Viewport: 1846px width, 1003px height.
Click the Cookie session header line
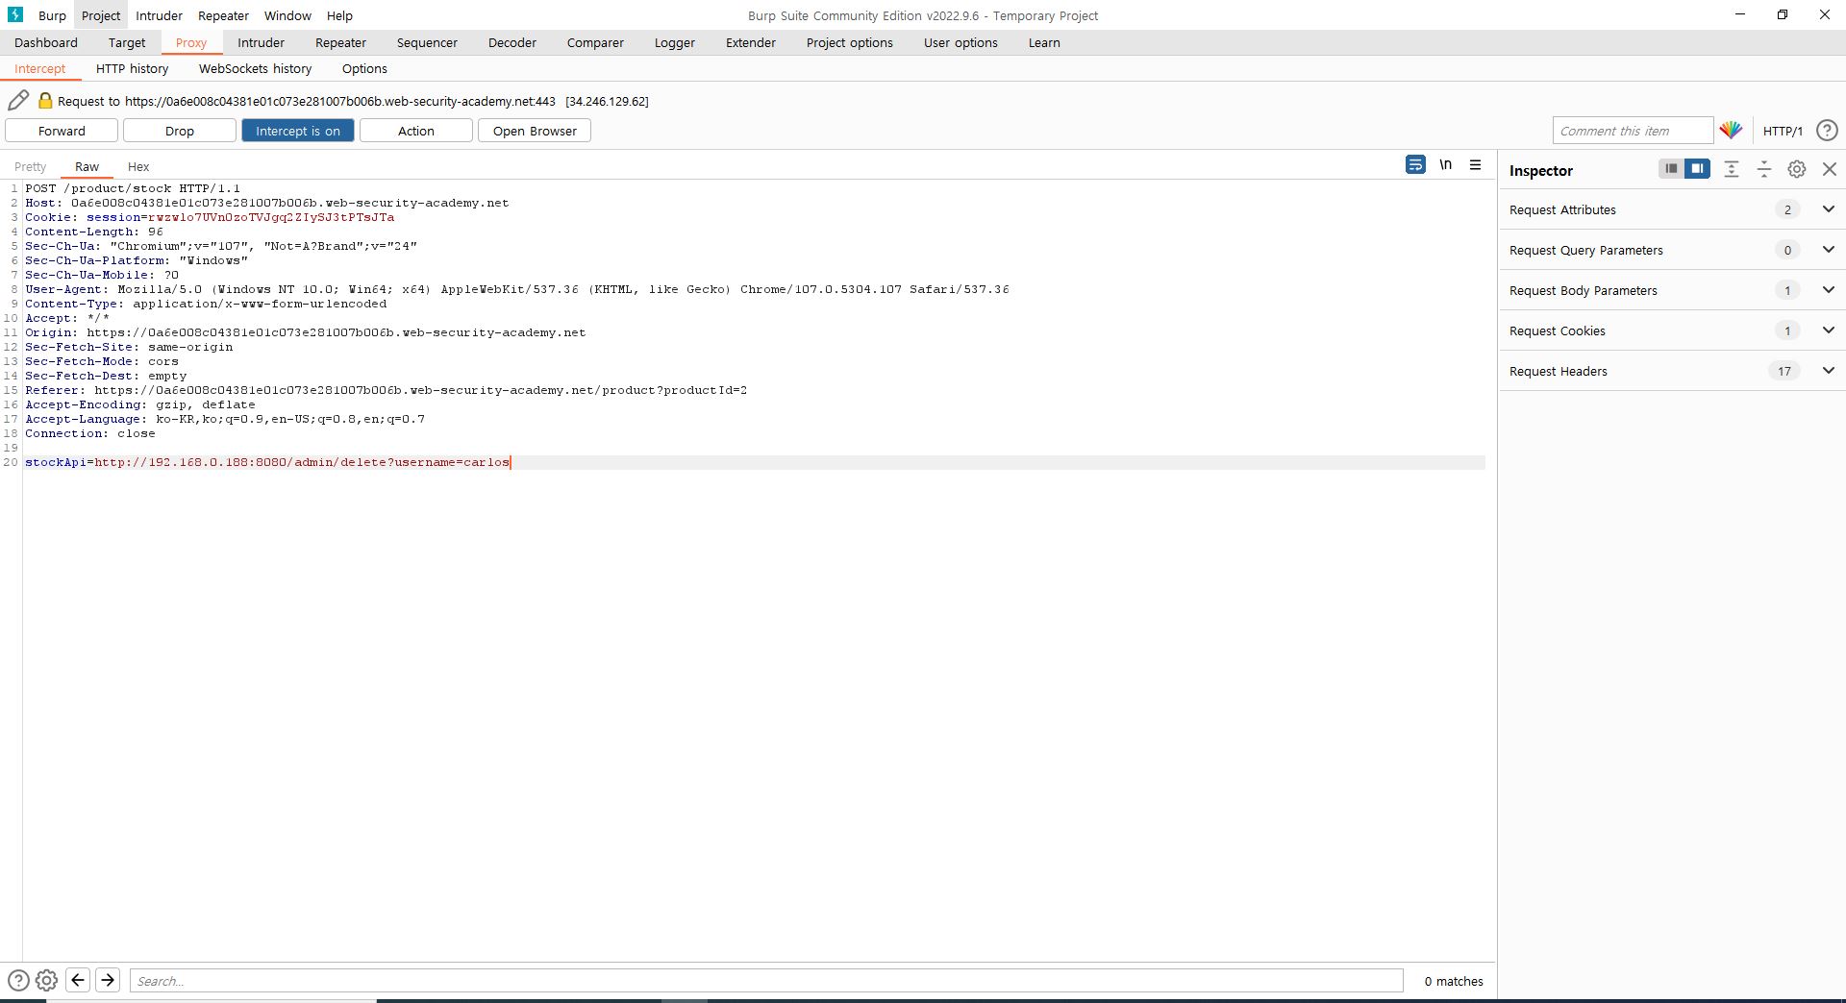[x=210, y=217]
